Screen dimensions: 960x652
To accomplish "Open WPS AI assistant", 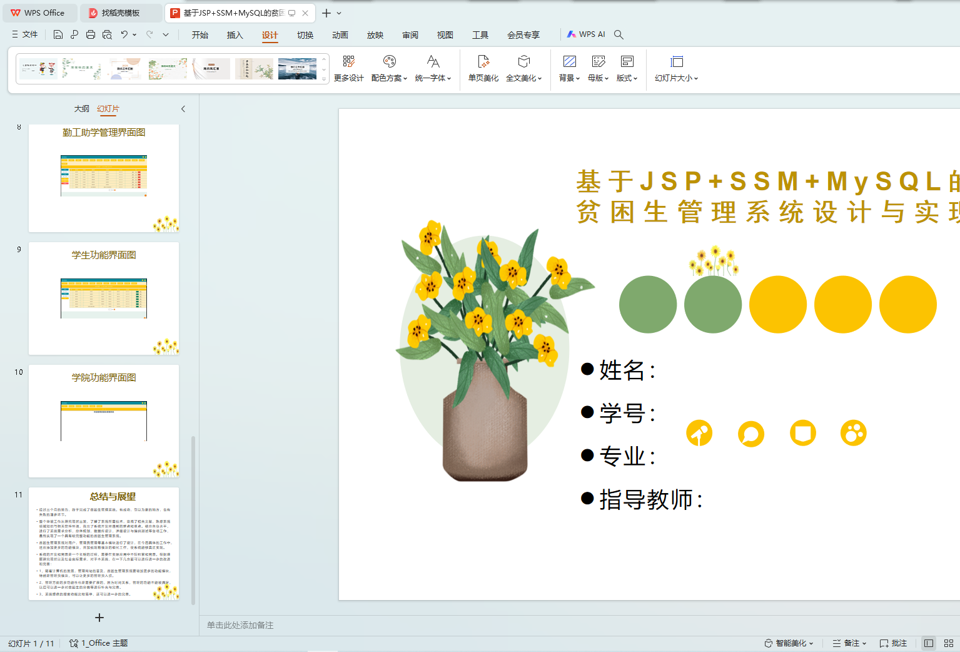I will coord(586,34).
